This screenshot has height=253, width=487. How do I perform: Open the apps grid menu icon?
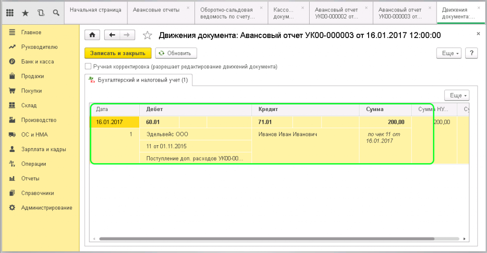(x=10, y=13)
